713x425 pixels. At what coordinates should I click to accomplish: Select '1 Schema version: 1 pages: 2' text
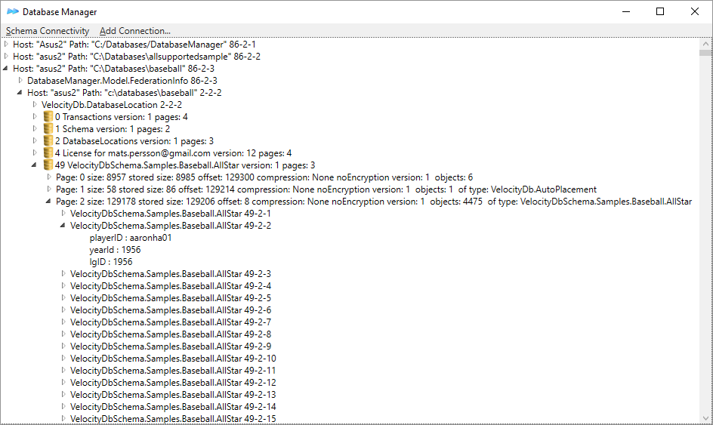(113, 129)
